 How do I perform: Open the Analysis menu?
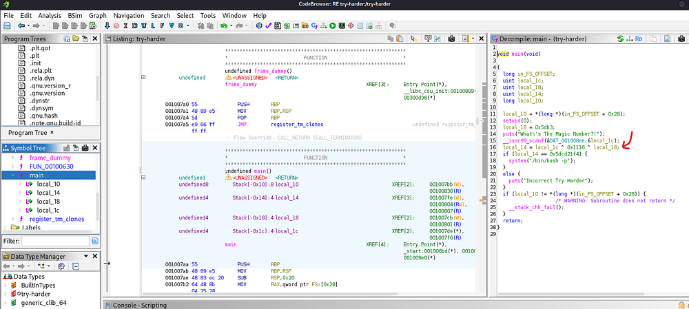pyautogui.click(x=50, y=15)
